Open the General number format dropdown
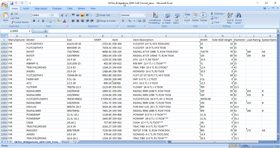This screenshot has width=280, height=148. [x=144, y=15]
